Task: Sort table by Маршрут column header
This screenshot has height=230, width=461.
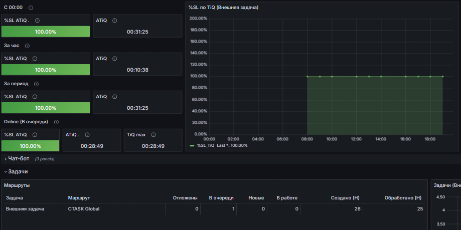Action: [79, 198]
